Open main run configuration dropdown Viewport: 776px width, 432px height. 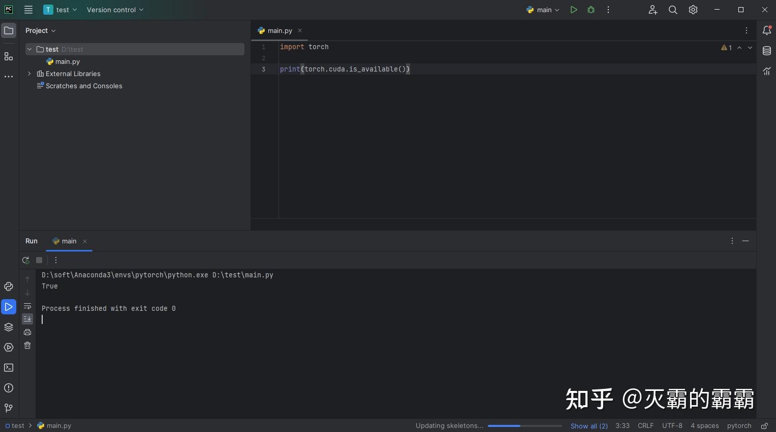coord(543,10)
